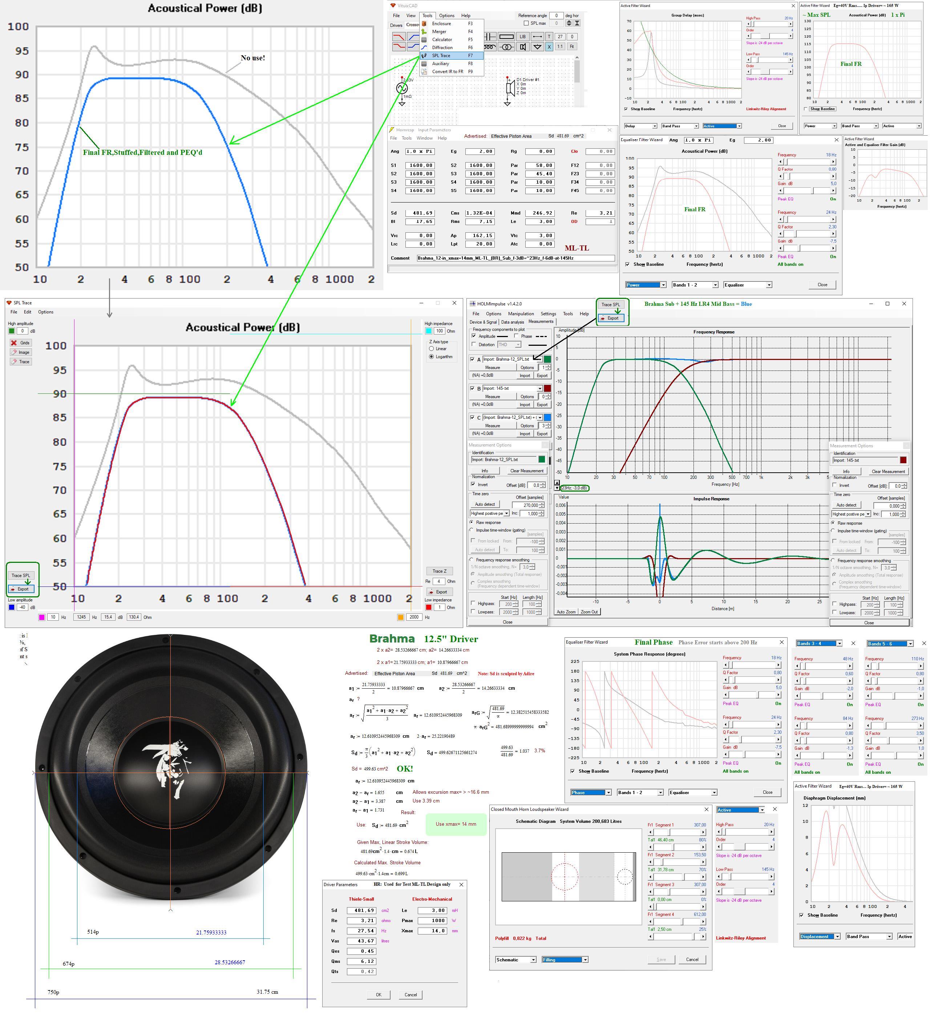Open Enclosure from the Tools menu
Image resolution: width=930 pixels, height=1013 pixels.
click(x=452, y=24)
